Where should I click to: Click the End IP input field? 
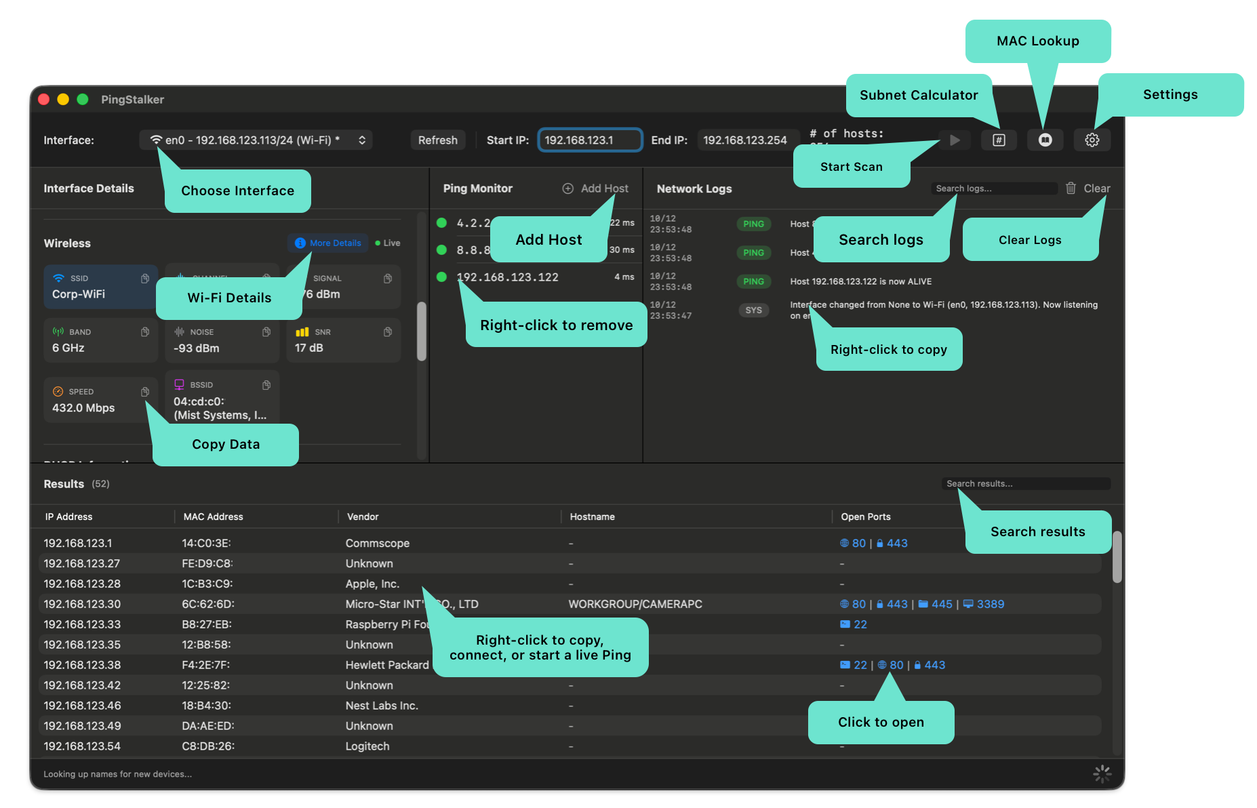tap(744, 140)
